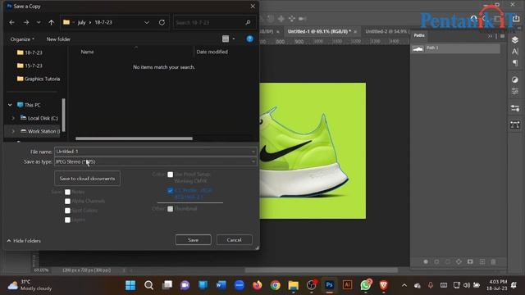Open recent locations dropdown arrow

pos(39,22)
